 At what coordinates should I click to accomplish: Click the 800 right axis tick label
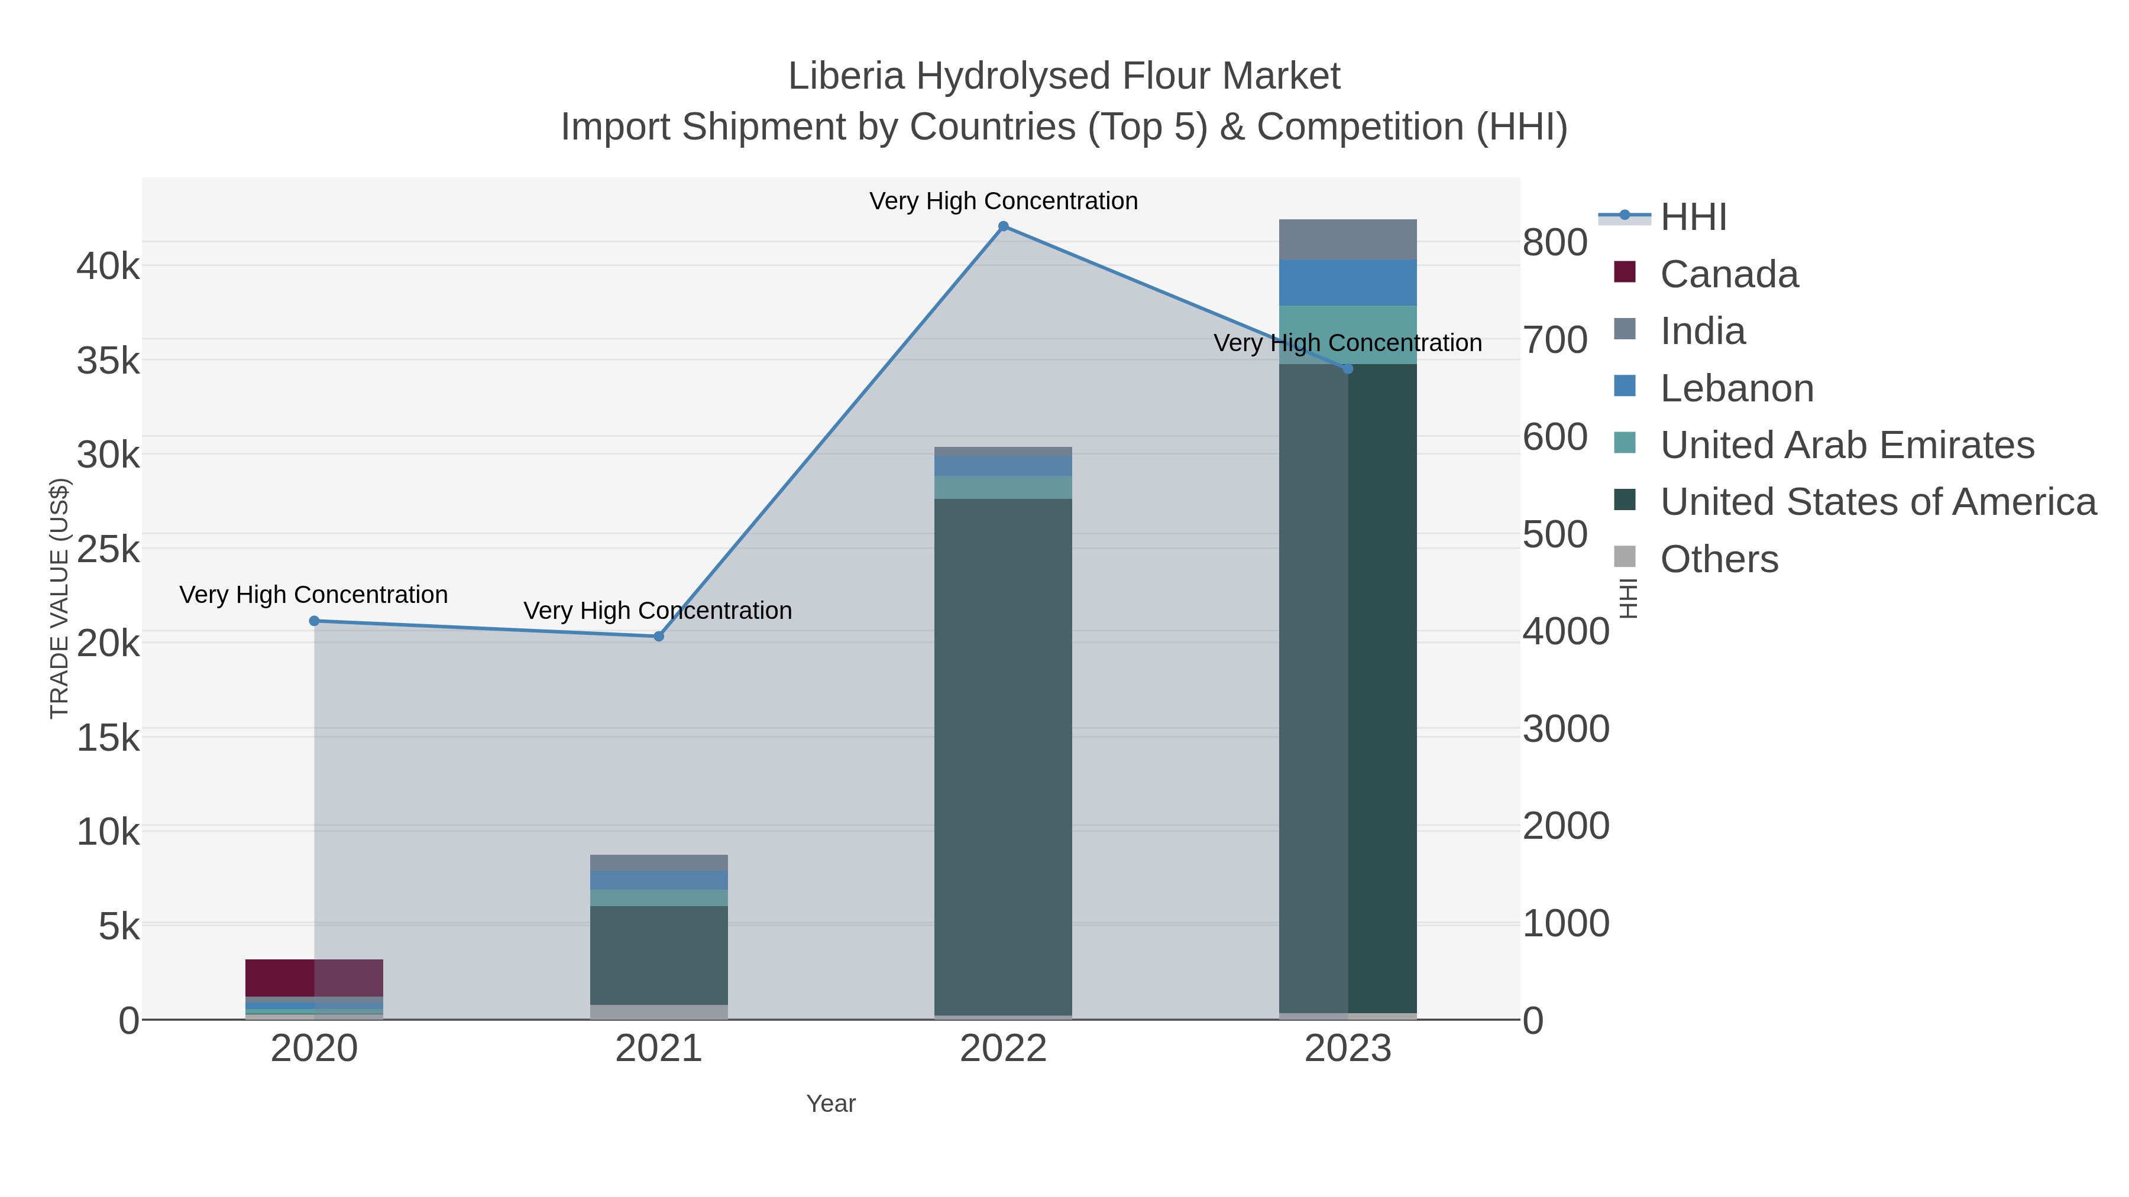coord(1555,243)
